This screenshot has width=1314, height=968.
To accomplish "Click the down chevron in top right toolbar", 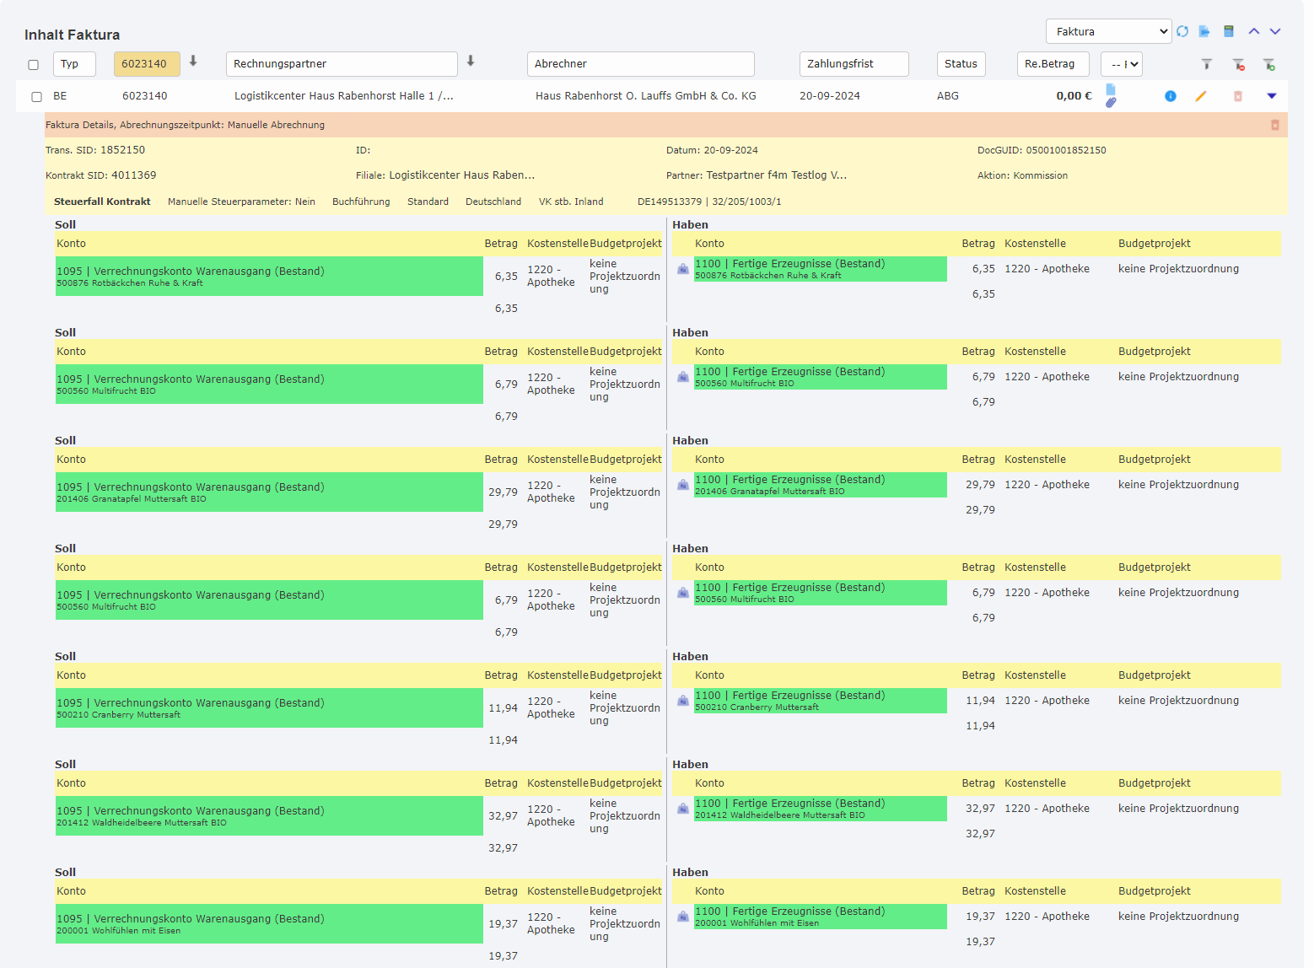I will tap(1275, 31).
